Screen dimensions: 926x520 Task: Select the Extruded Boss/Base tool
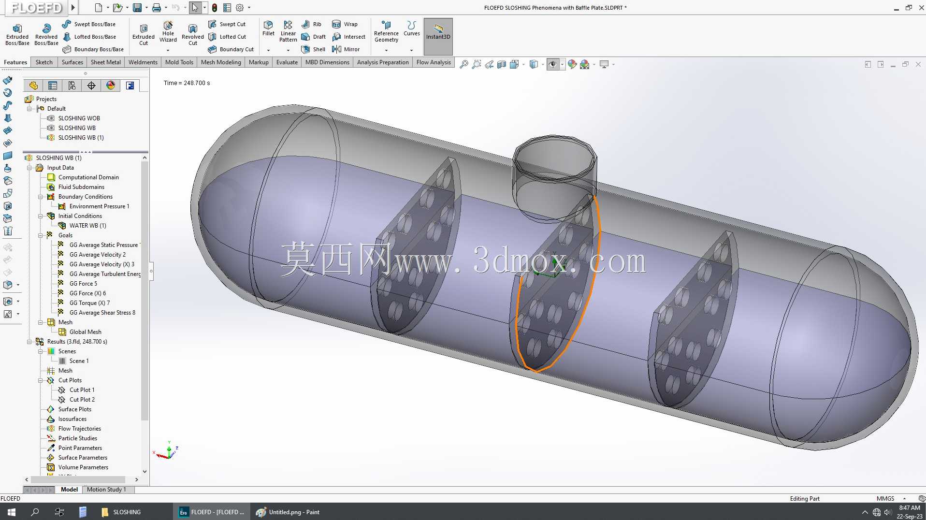(17, 35)
